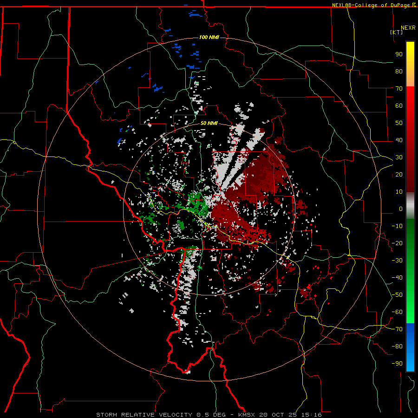The height and width of the screenshot is (418, 418).
Task: Click the -50 value on velocity scale
Action: [x=397, y=295]
